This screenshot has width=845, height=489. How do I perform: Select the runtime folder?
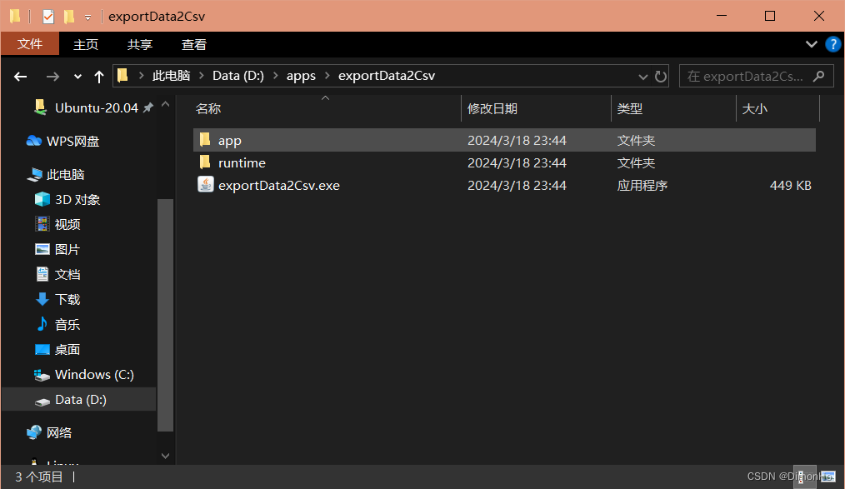click(x=504, y=162)
